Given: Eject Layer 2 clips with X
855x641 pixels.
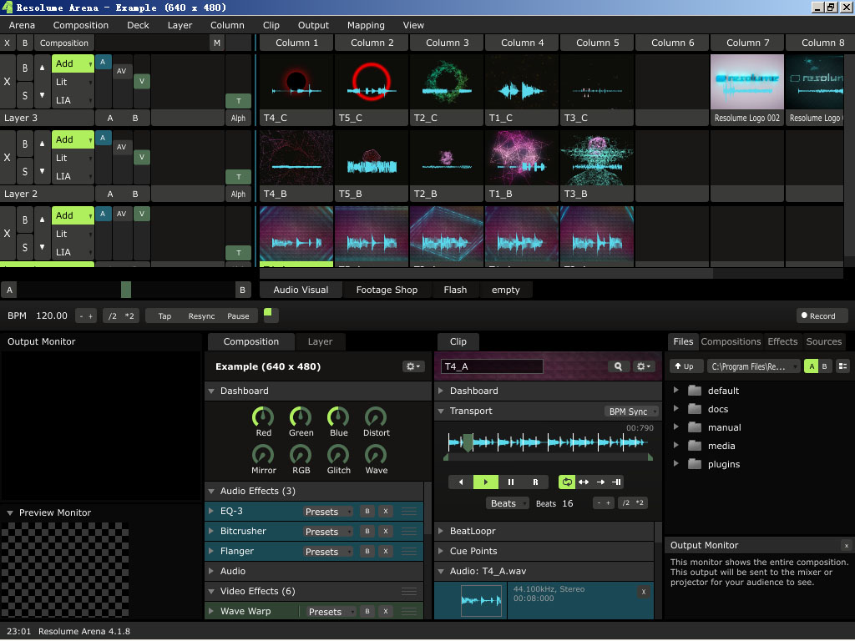Looking at the screenshot, I should [7, 157].
